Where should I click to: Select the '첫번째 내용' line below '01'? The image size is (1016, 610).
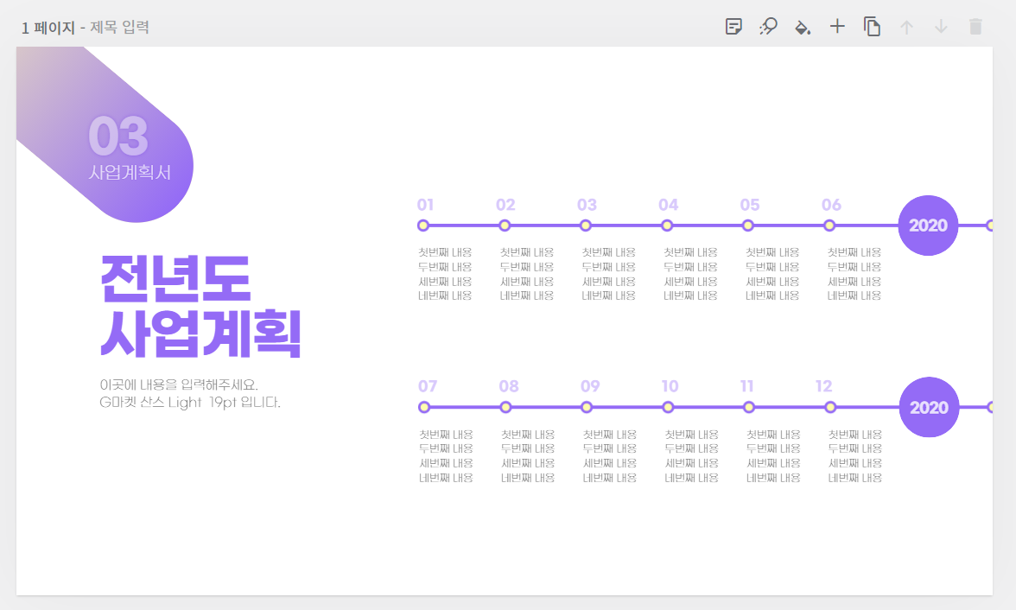click(445, 252)
